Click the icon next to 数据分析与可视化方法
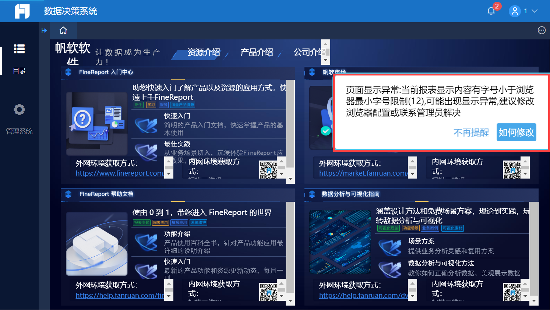The width and height of the screenshot is (550, 310). tap(390, 269)
